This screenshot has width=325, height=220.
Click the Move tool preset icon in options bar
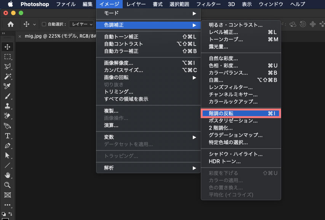(x=26, y=24)
